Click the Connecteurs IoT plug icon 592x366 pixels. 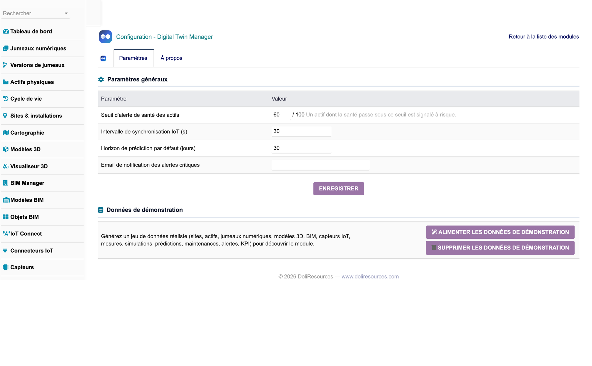[x=5, y=250]
